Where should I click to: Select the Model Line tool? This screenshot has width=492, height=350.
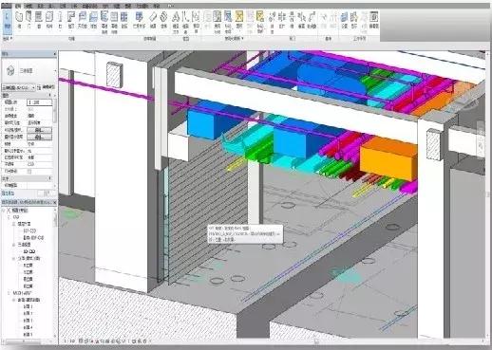coord(186,22)
